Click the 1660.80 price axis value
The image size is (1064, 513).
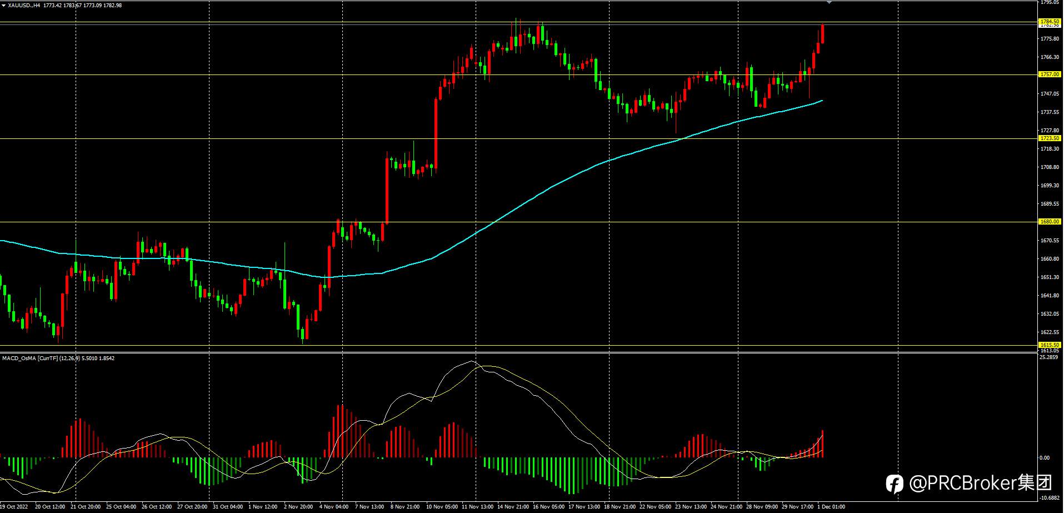[1050, 259]
